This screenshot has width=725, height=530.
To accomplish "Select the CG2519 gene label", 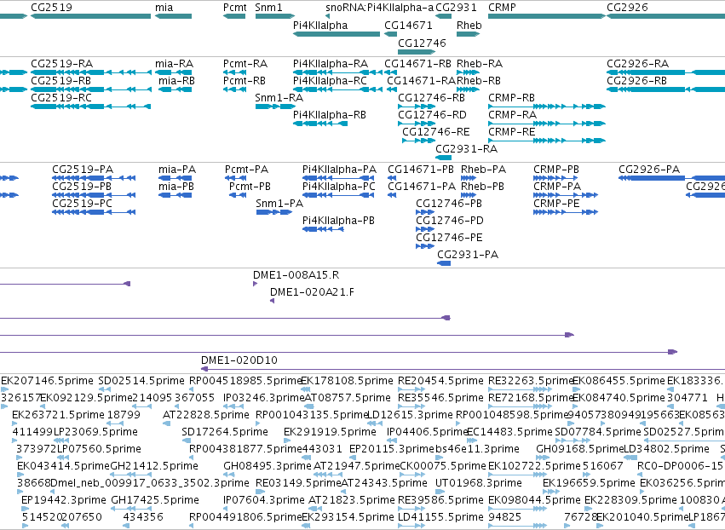I will (x=51, y=8).
